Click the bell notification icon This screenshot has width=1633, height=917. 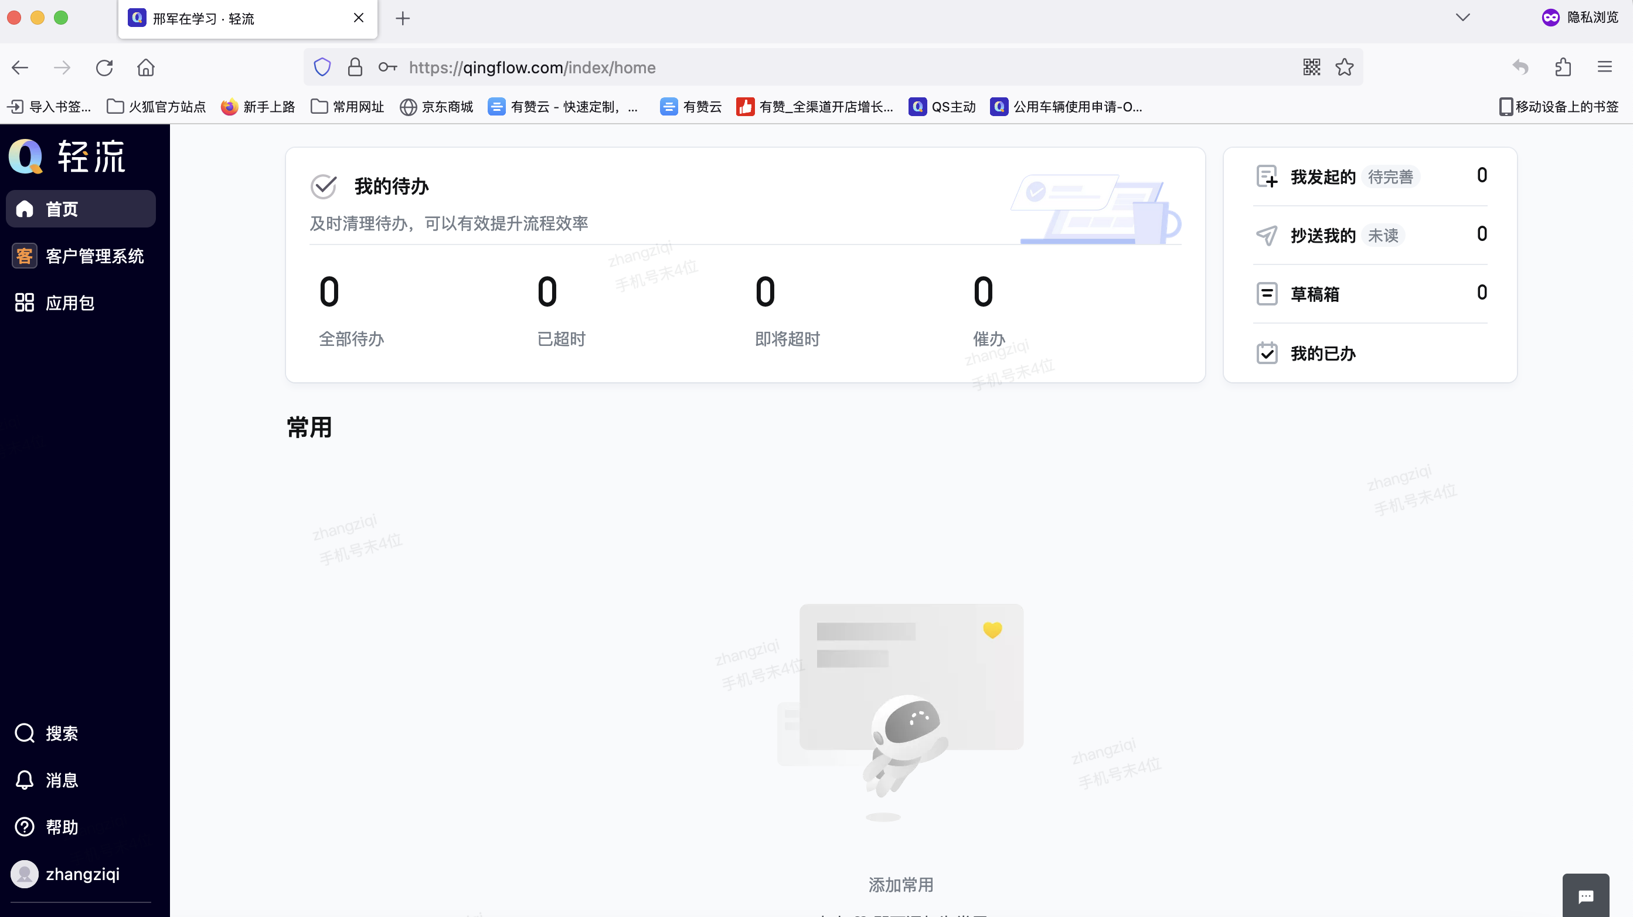point(24,780)
